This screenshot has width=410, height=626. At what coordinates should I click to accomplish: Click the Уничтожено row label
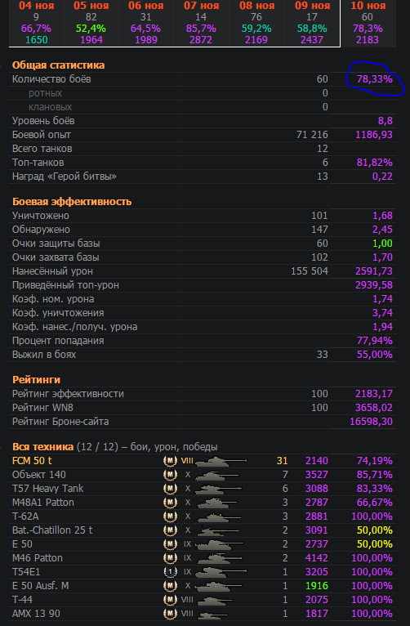click(41, 216)
